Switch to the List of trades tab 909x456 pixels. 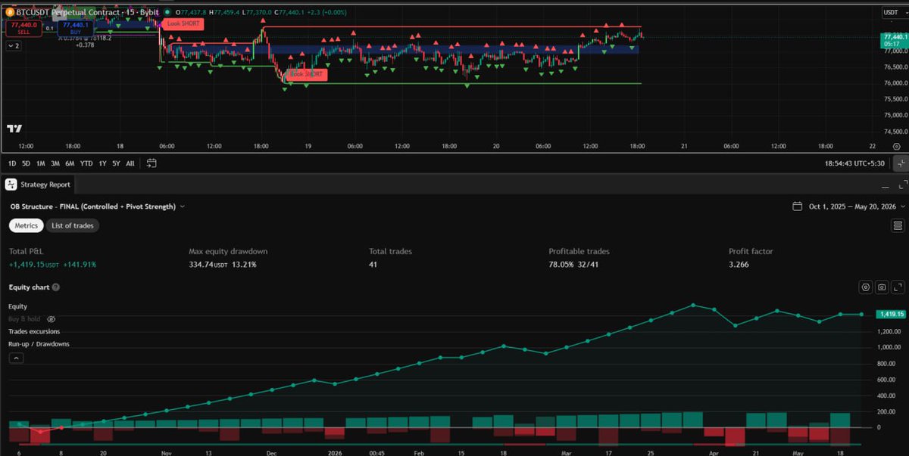[73, 225]
